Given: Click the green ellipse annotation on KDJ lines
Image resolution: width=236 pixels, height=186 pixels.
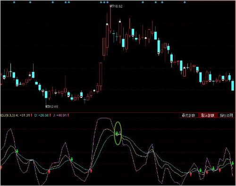Looking at the screenshot, I should (x=118, y=133).
